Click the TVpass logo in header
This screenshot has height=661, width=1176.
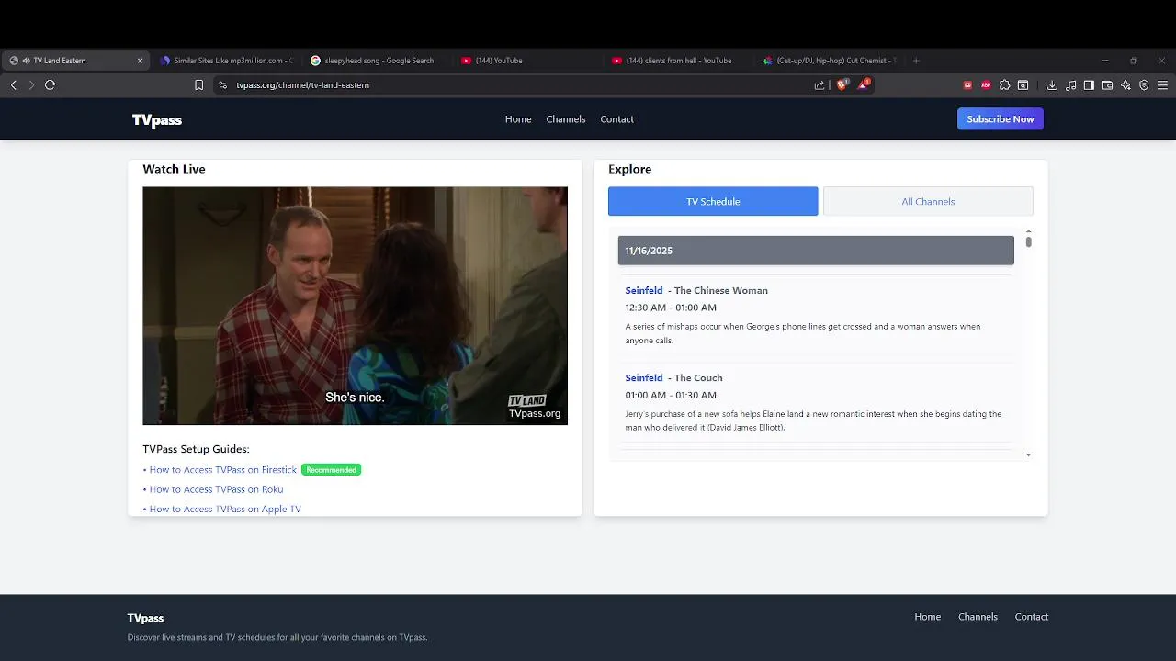tap(157, 119)
